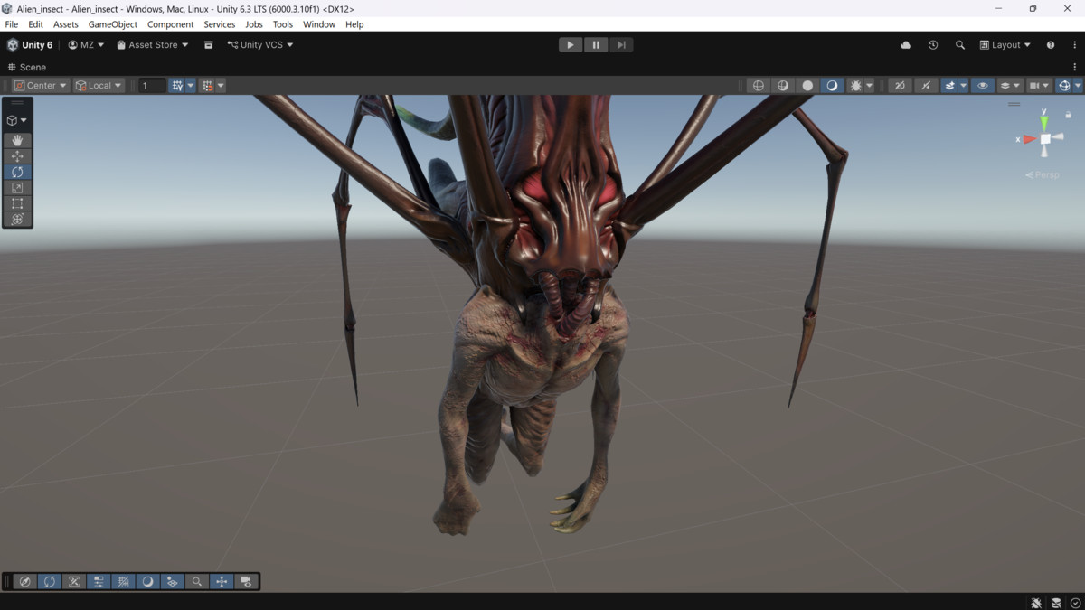Image resolution: width=1085 pixels, height=610 pixels.
Task: Select the Move tool in the Tools overlay
Action: (17, 155)
